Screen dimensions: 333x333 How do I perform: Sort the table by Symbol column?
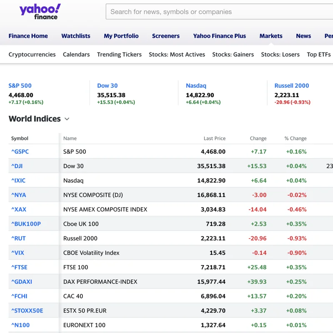point(20,138)
